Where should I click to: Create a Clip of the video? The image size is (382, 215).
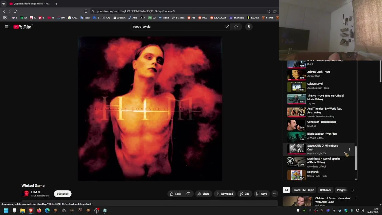click(244, 194)
